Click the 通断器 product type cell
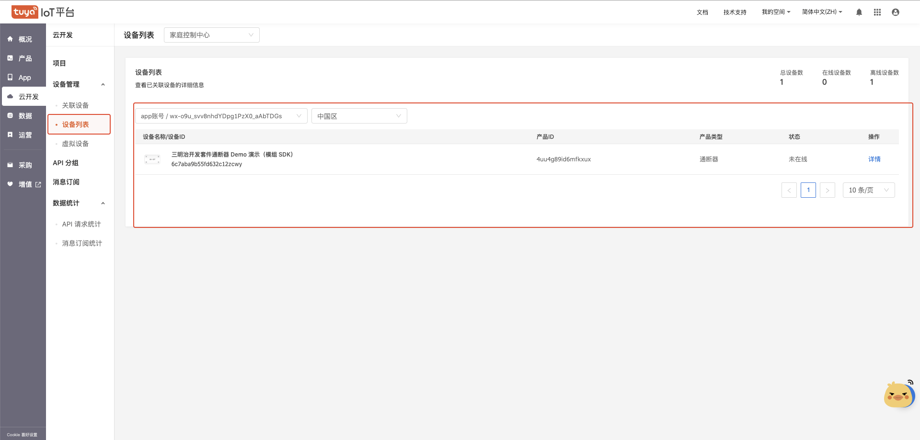Image resolution: width=920 pixels, height=440 pixels. tap(709, 159)
